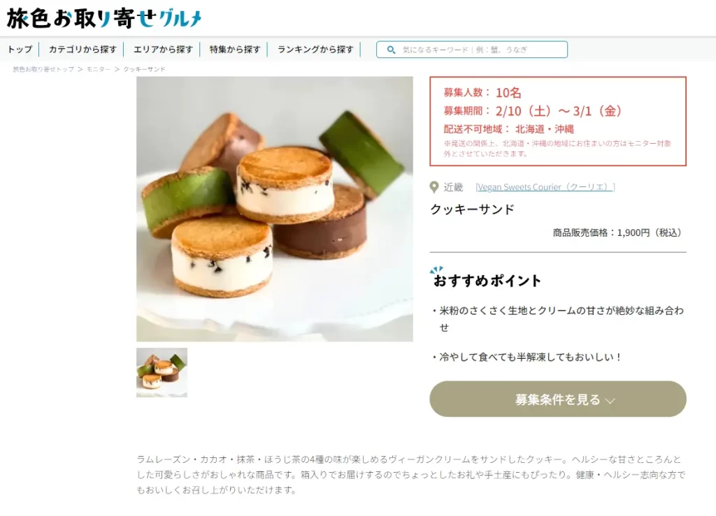The width and height of the screenshot is (716, 516).
Task: Open the 特集から探す navigation item
Action: tap(235, 50)
